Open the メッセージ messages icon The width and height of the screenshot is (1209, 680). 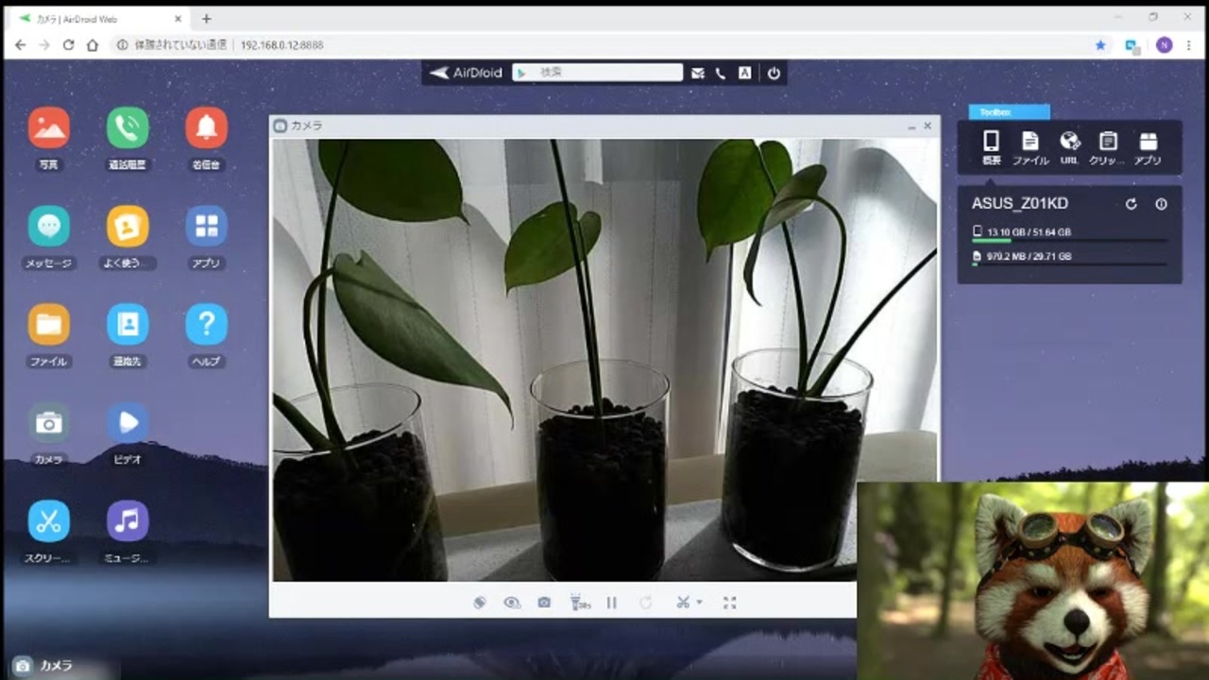pos(48,227)
